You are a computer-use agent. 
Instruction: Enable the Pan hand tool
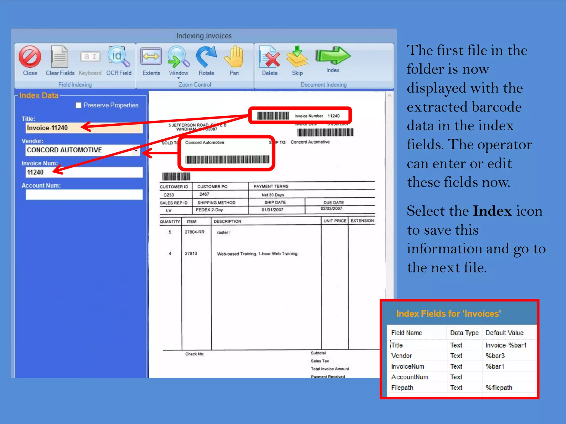pos(234,57)
